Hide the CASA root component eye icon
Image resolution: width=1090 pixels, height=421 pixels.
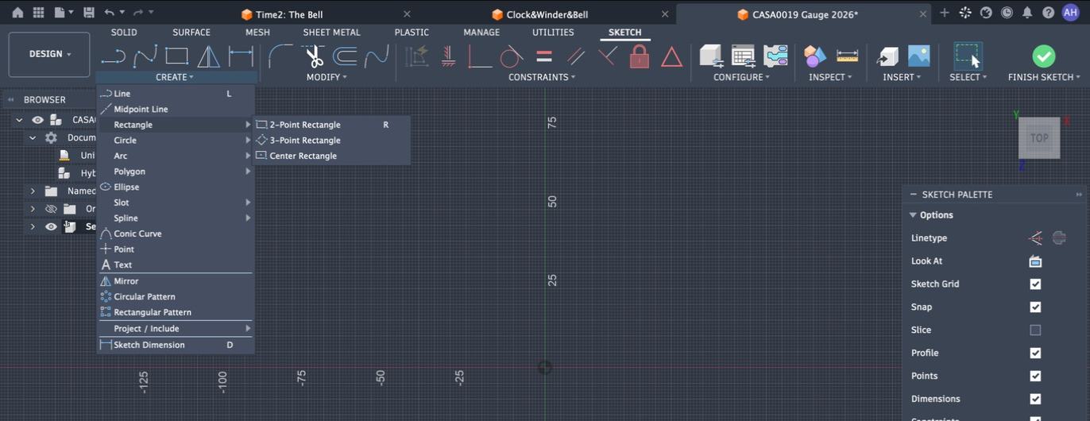pyautogui.click(x=37, y=120)
